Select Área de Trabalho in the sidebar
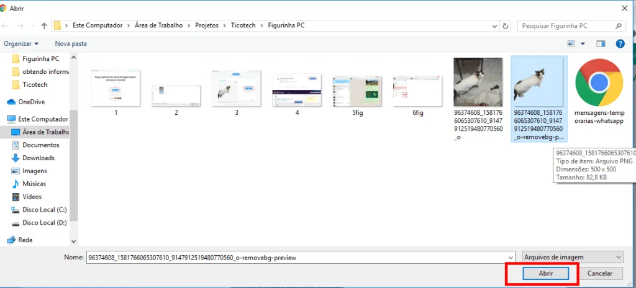Screen dimensions: 636x288 (40, 132)
